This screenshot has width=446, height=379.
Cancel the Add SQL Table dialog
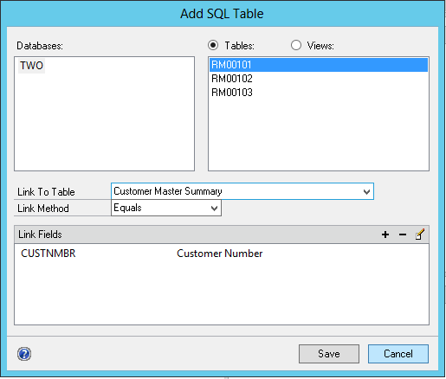[398, 354]
